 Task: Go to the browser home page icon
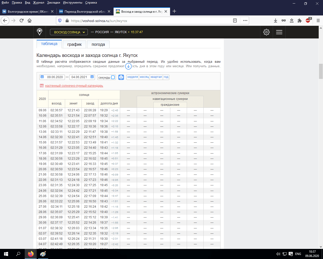click(30, 21)
